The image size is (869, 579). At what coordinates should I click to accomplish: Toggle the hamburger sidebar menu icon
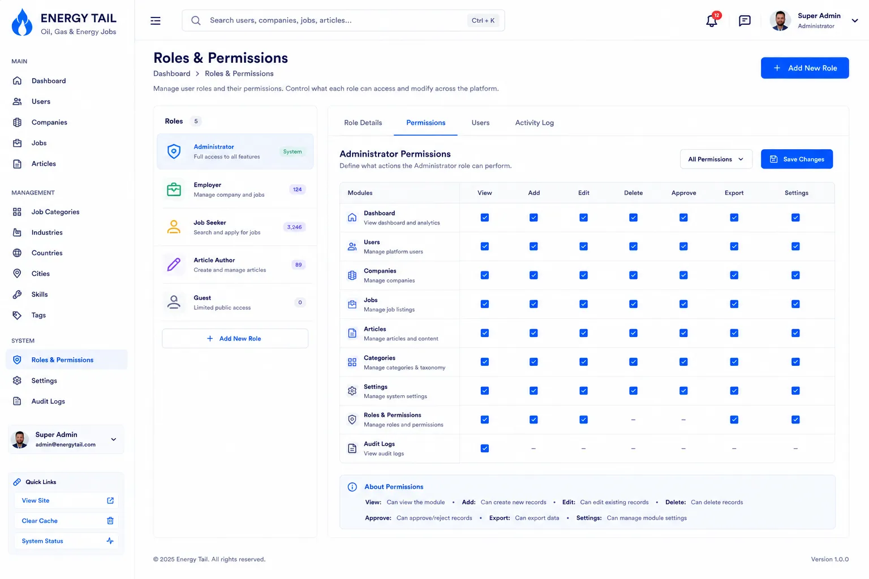(156, 21)
